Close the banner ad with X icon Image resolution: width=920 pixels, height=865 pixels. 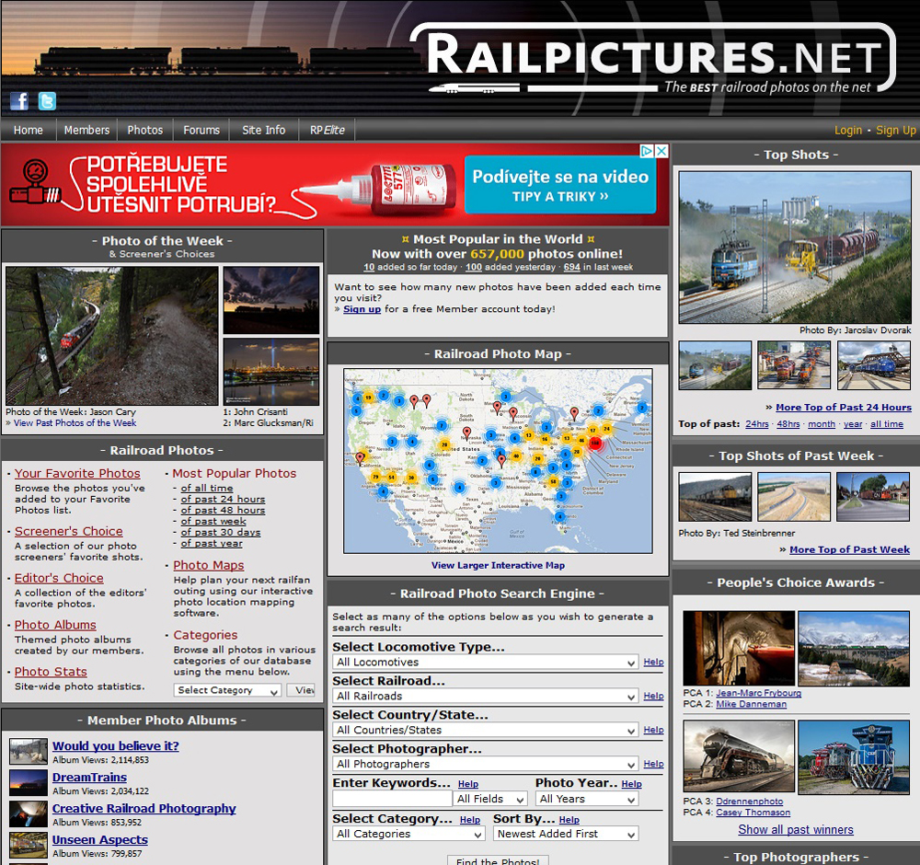click(x=661, y=151)
